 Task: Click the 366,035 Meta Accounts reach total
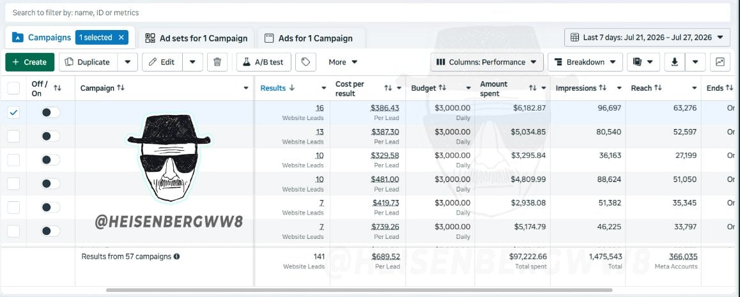[x=683, y=257]
